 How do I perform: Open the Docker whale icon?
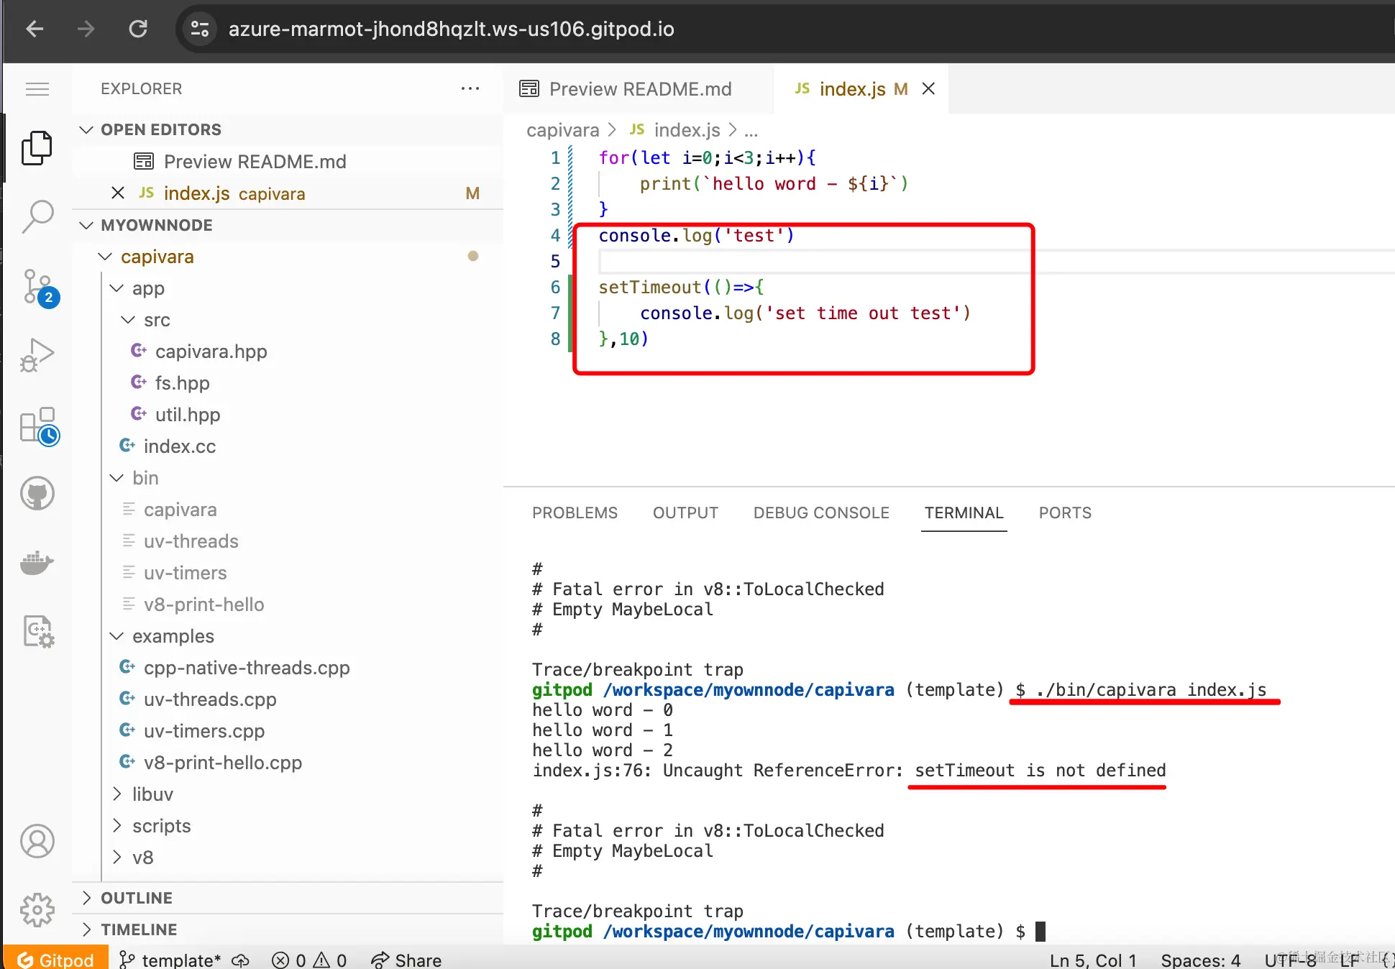click(37, 563)
